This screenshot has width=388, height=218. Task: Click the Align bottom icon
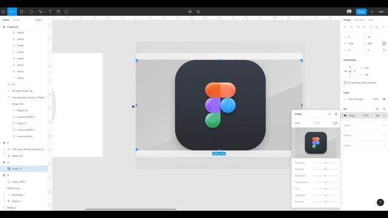click(377, 27)
